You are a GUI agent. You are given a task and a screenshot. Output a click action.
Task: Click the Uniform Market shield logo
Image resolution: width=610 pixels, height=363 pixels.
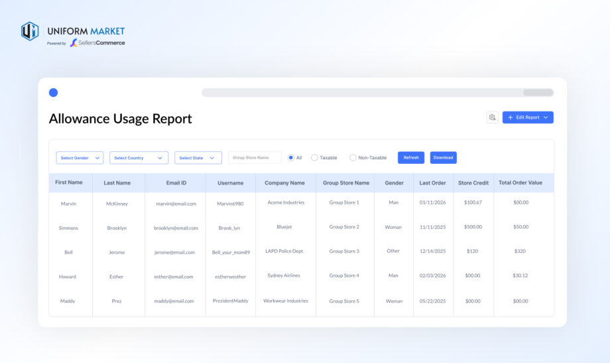tap(30, 31)
